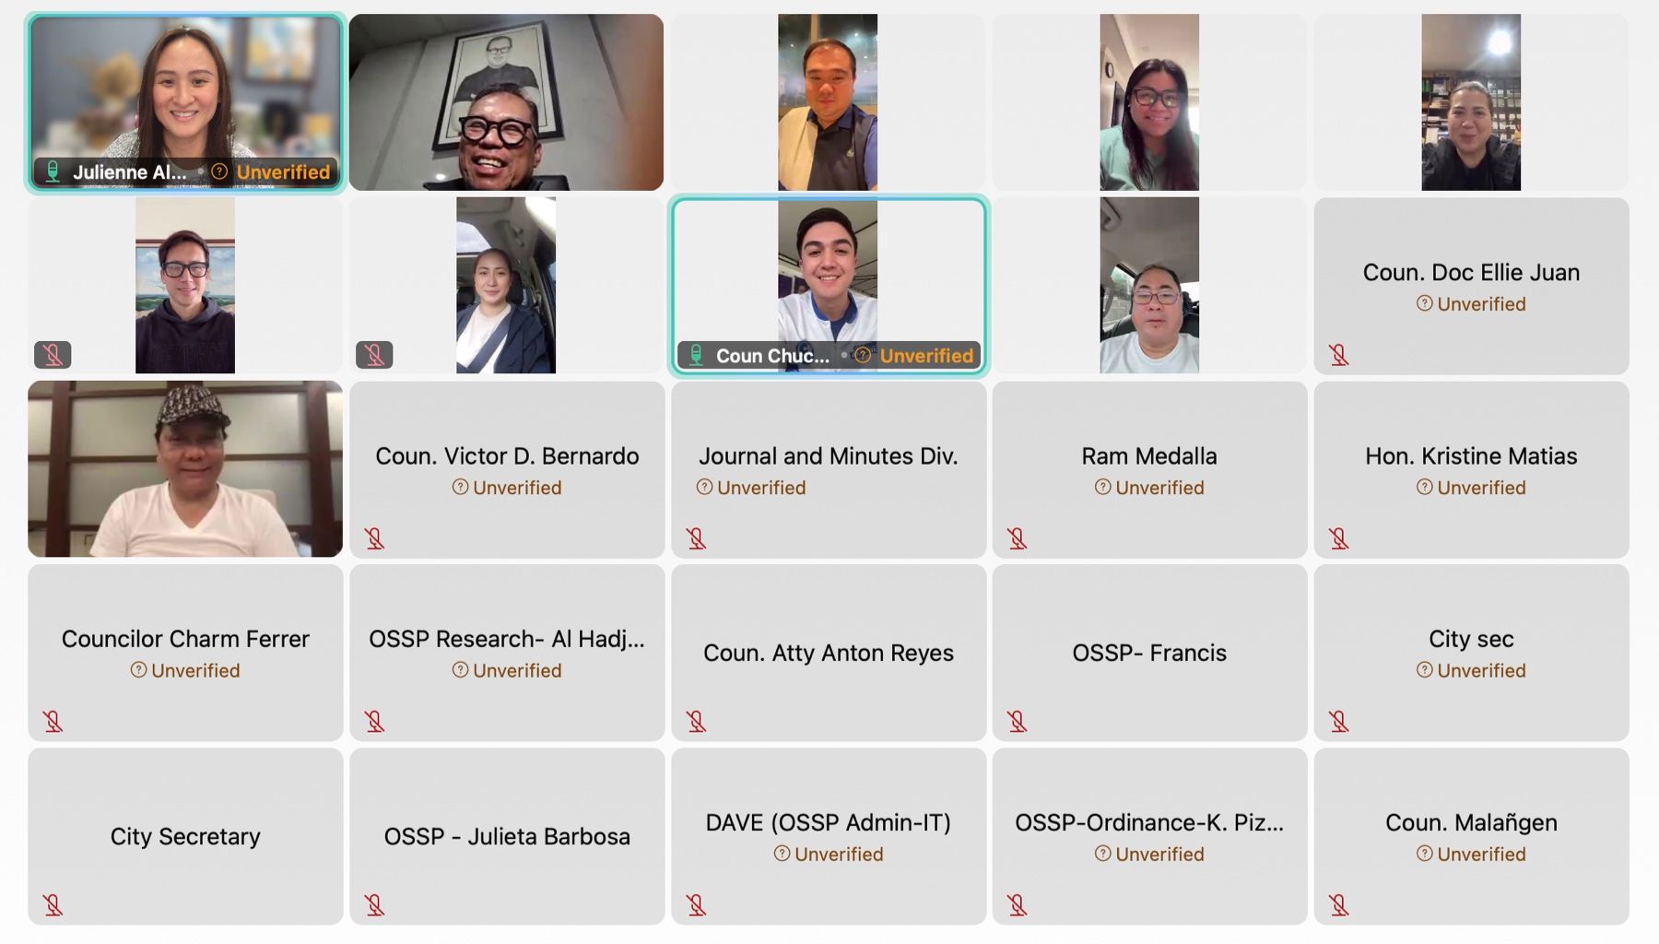Viewport: 1659px width, 944px height.
Task: Click orange Unverified badge on Julienne's video
Action: click(x=283, y=171)
